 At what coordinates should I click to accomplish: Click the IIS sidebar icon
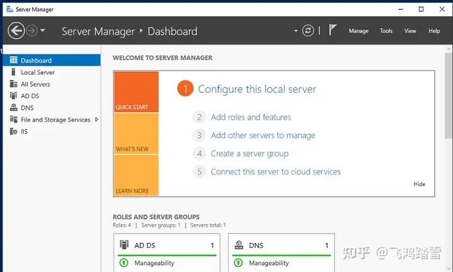tap(14, 131)
